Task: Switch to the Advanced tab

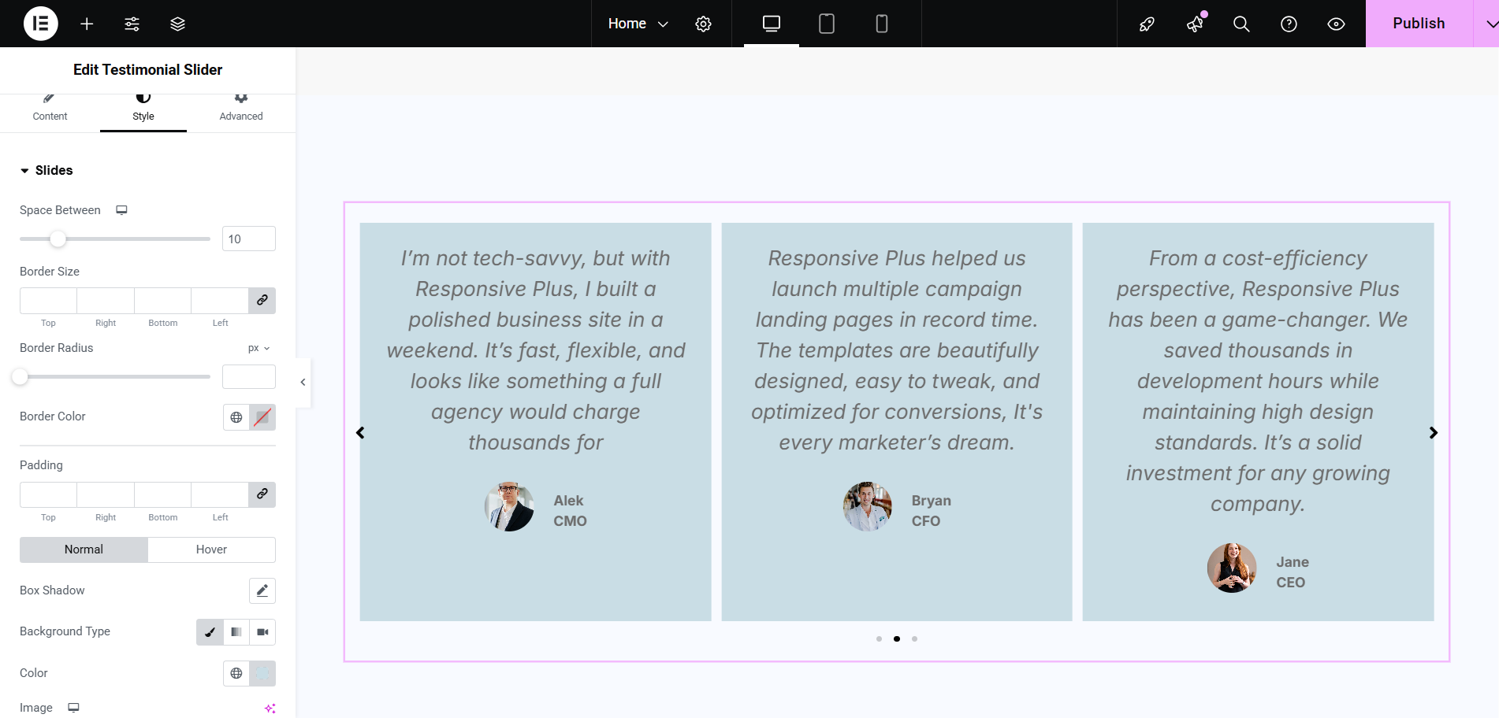Action: click(x=241, y=113)
